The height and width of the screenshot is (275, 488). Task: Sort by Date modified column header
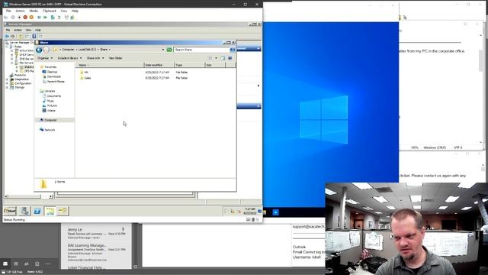pos(159,65)
